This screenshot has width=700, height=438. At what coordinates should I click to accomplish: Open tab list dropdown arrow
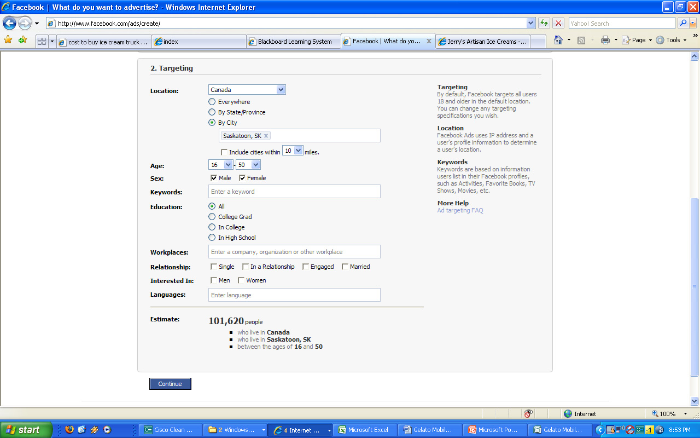[x=52, y=41]
